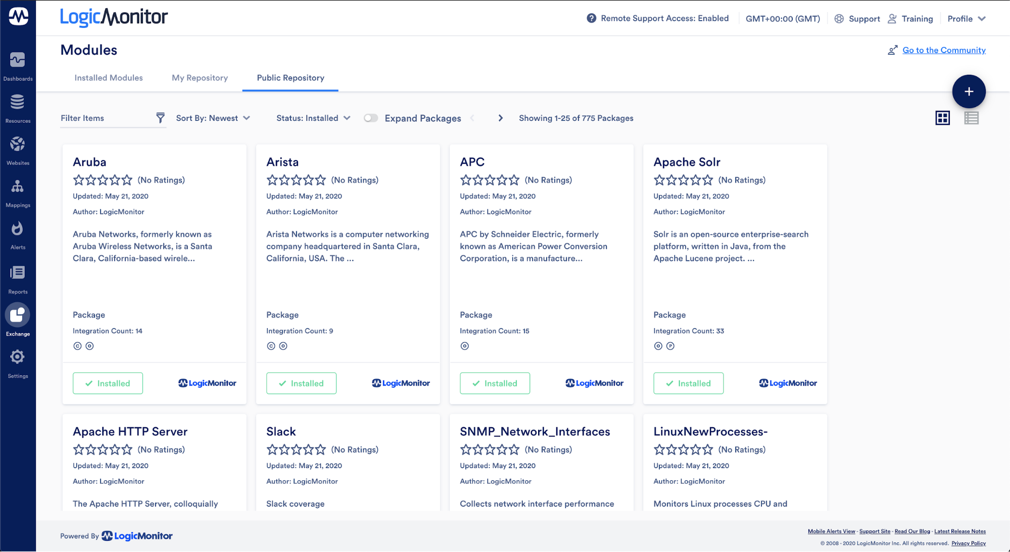Open Mobile Alerts View footer link
Viewport: 1010px width, 552px height.
[x=831, y=531]
